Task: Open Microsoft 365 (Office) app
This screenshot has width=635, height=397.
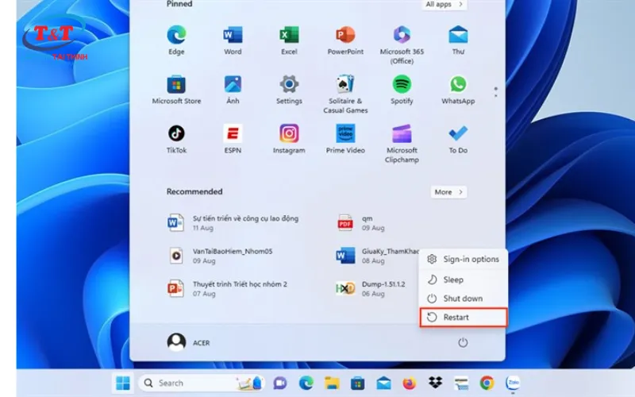Action: click(402, 44)
